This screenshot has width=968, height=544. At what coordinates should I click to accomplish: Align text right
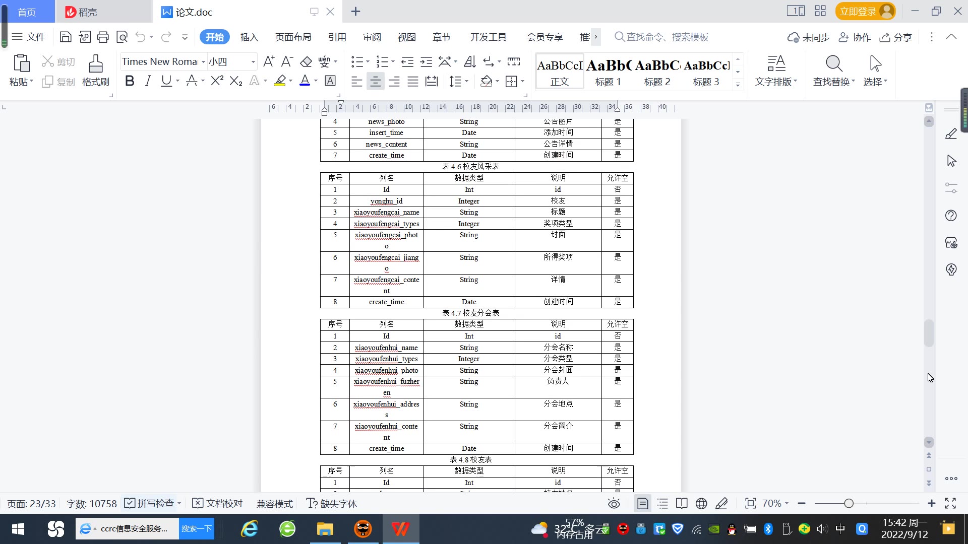[x=394, y=81]
